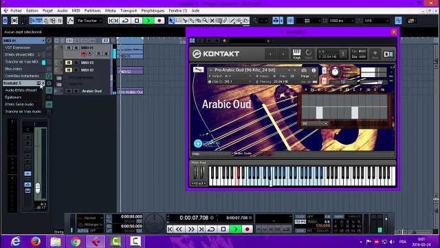440x248 pixels.
Task: Select the Zoom magnifier tool in toolbar
Action: point(206,21)
